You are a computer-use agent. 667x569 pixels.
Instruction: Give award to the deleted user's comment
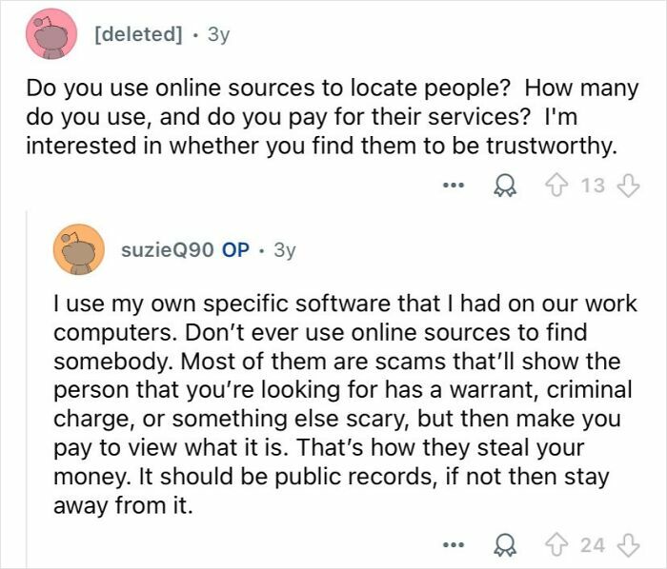[505, 186]
